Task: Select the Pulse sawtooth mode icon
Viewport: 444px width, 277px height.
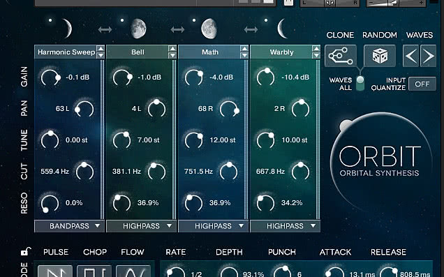Action: 55,271
